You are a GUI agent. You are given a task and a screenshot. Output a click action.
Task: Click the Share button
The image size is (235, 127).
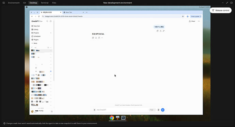point(192,21)
